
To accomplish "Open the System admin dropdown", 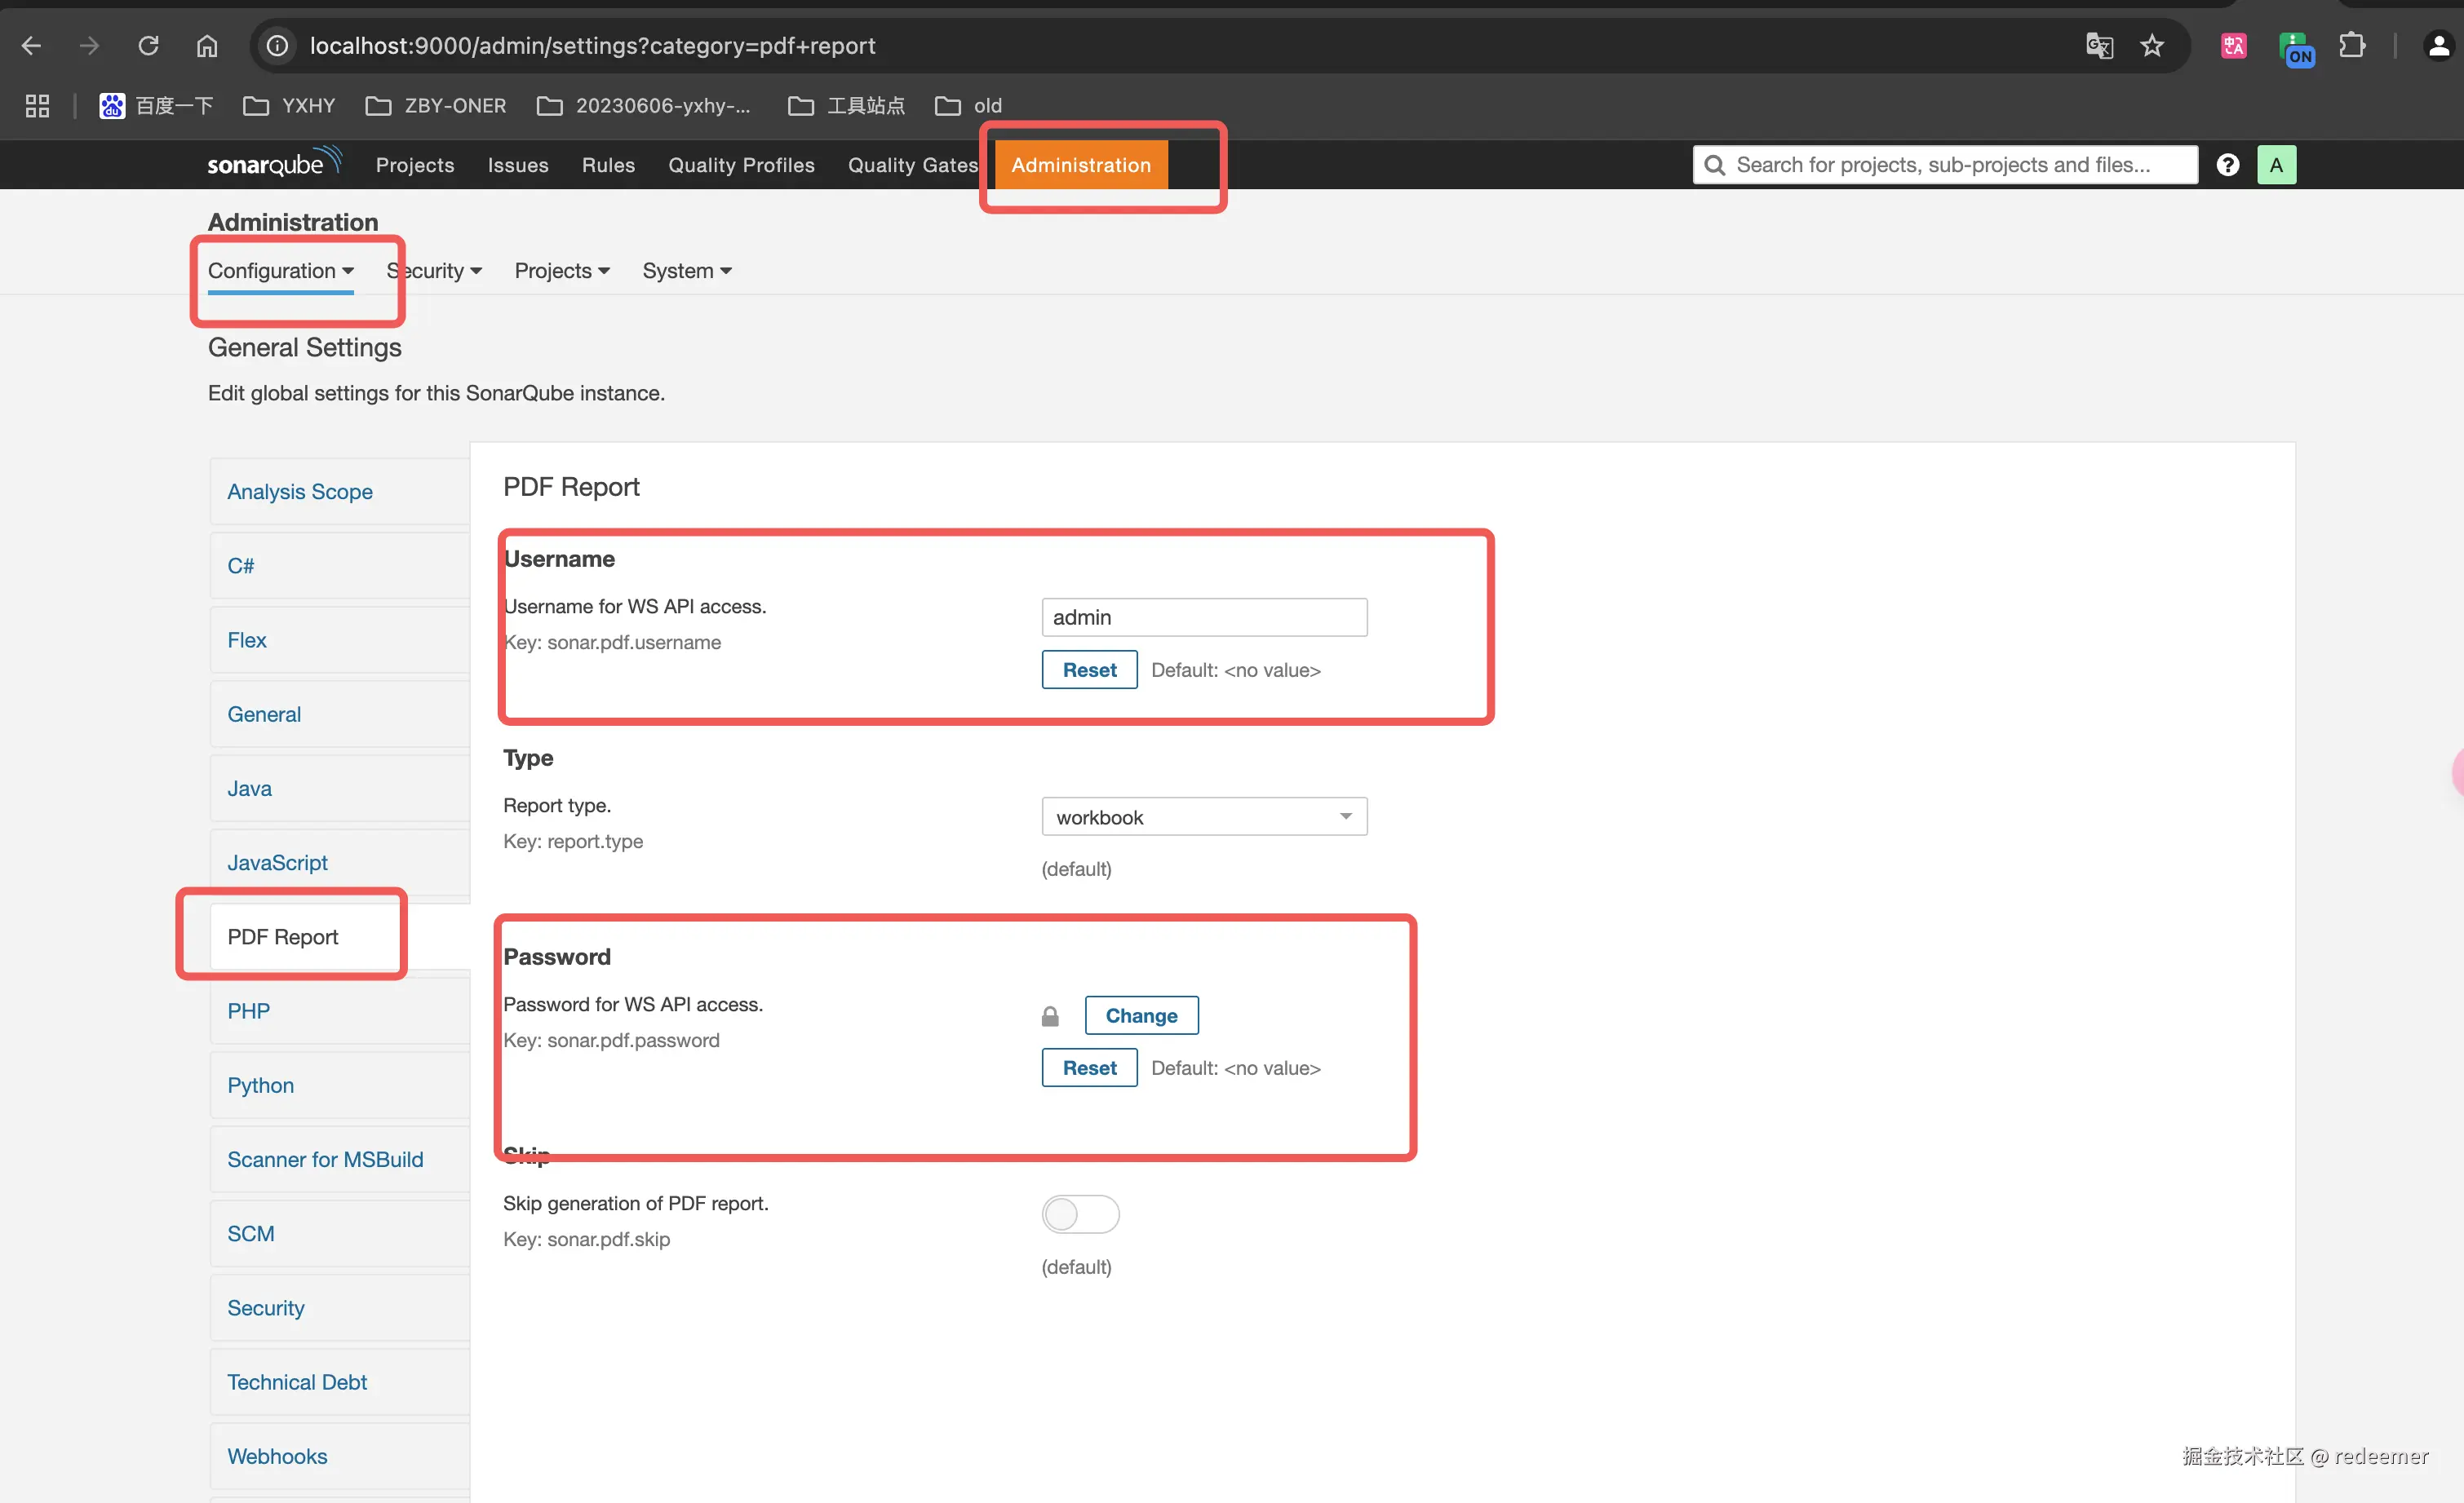I will (687, 271).
